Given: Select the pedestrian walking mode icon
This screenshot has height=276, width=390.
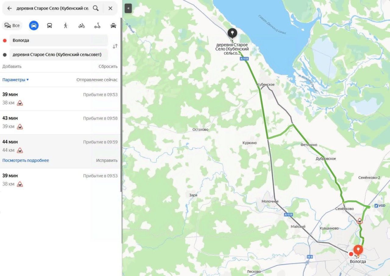Looking at the screenshot, I should 66,26.
